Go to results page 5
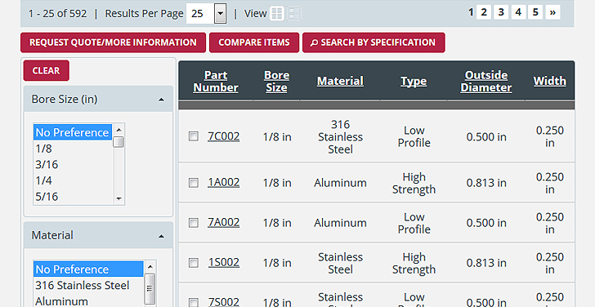This screenshot has width=595, height=307. pyautogui.click(x=535, y=12)
